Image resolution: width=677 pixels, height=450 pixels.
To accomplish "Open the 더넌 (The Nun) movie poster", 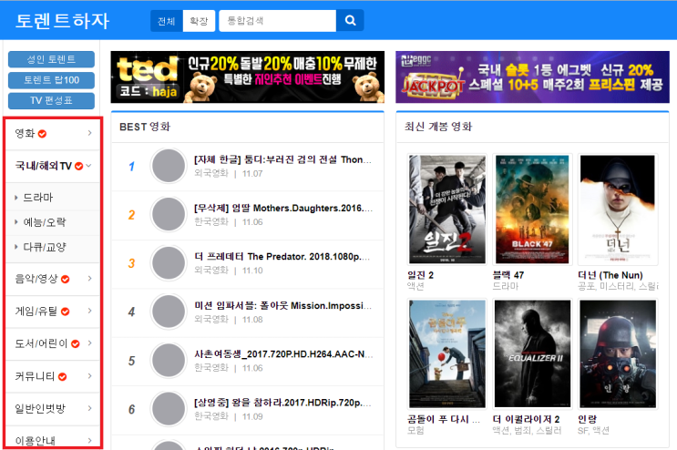I will [x=618, y=210].
